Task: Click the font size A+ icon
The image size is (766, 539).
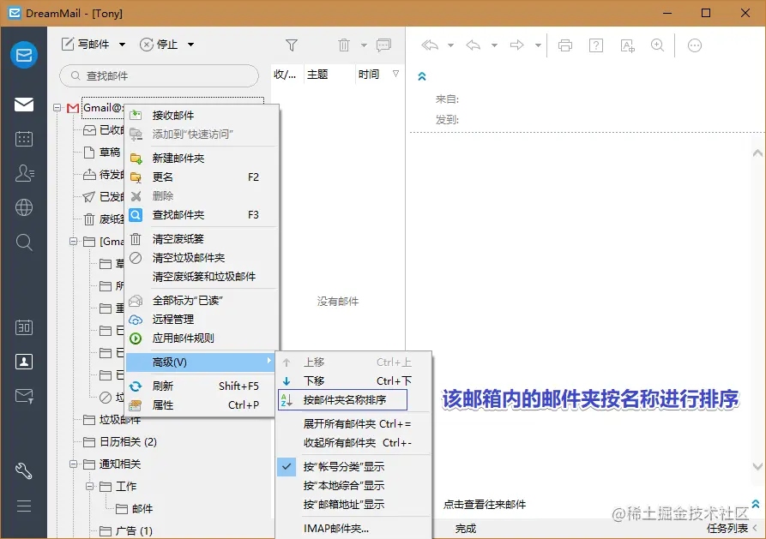Action: (x=627, y=45)
